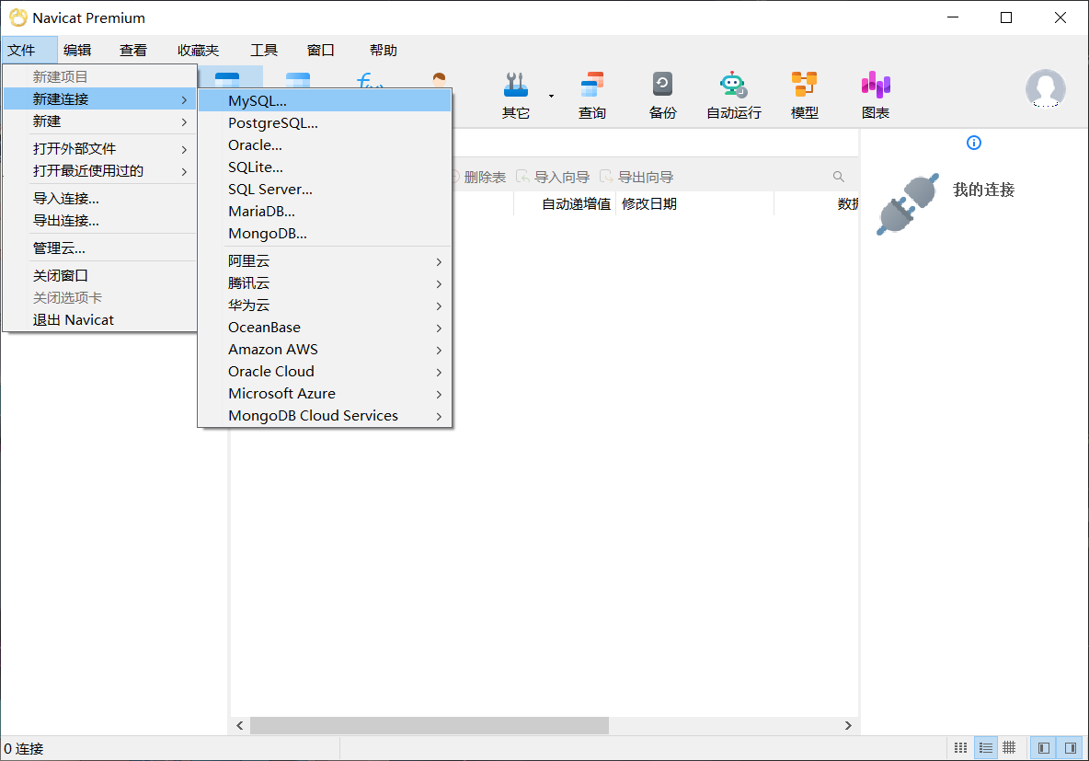The height and width of the screenshot is (761, 1089).
Task: Click the scrollbar right arrow
Action: pyautogui.click(x=848, y=725)
